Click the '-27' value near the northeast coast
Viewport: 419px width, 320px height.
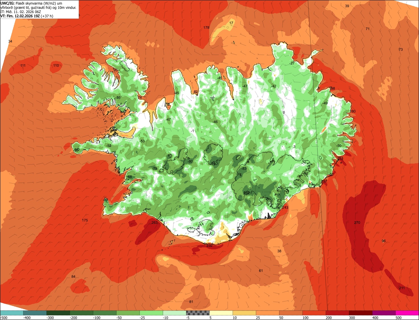click(292, 63)
